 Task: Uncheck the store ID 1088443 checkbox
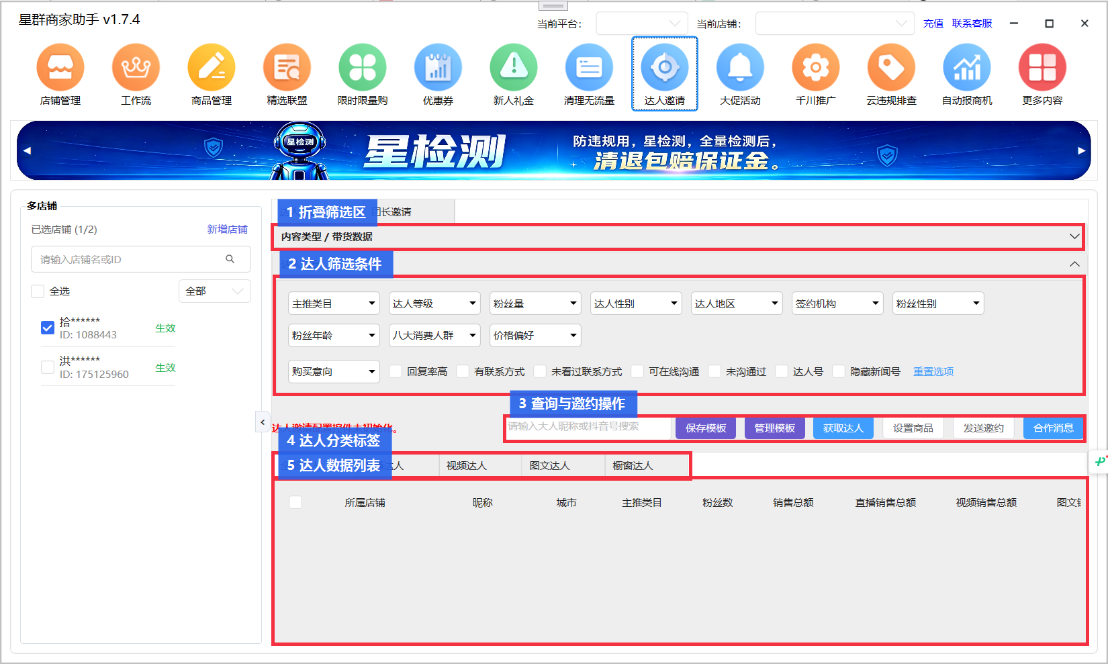pos(48,328)
